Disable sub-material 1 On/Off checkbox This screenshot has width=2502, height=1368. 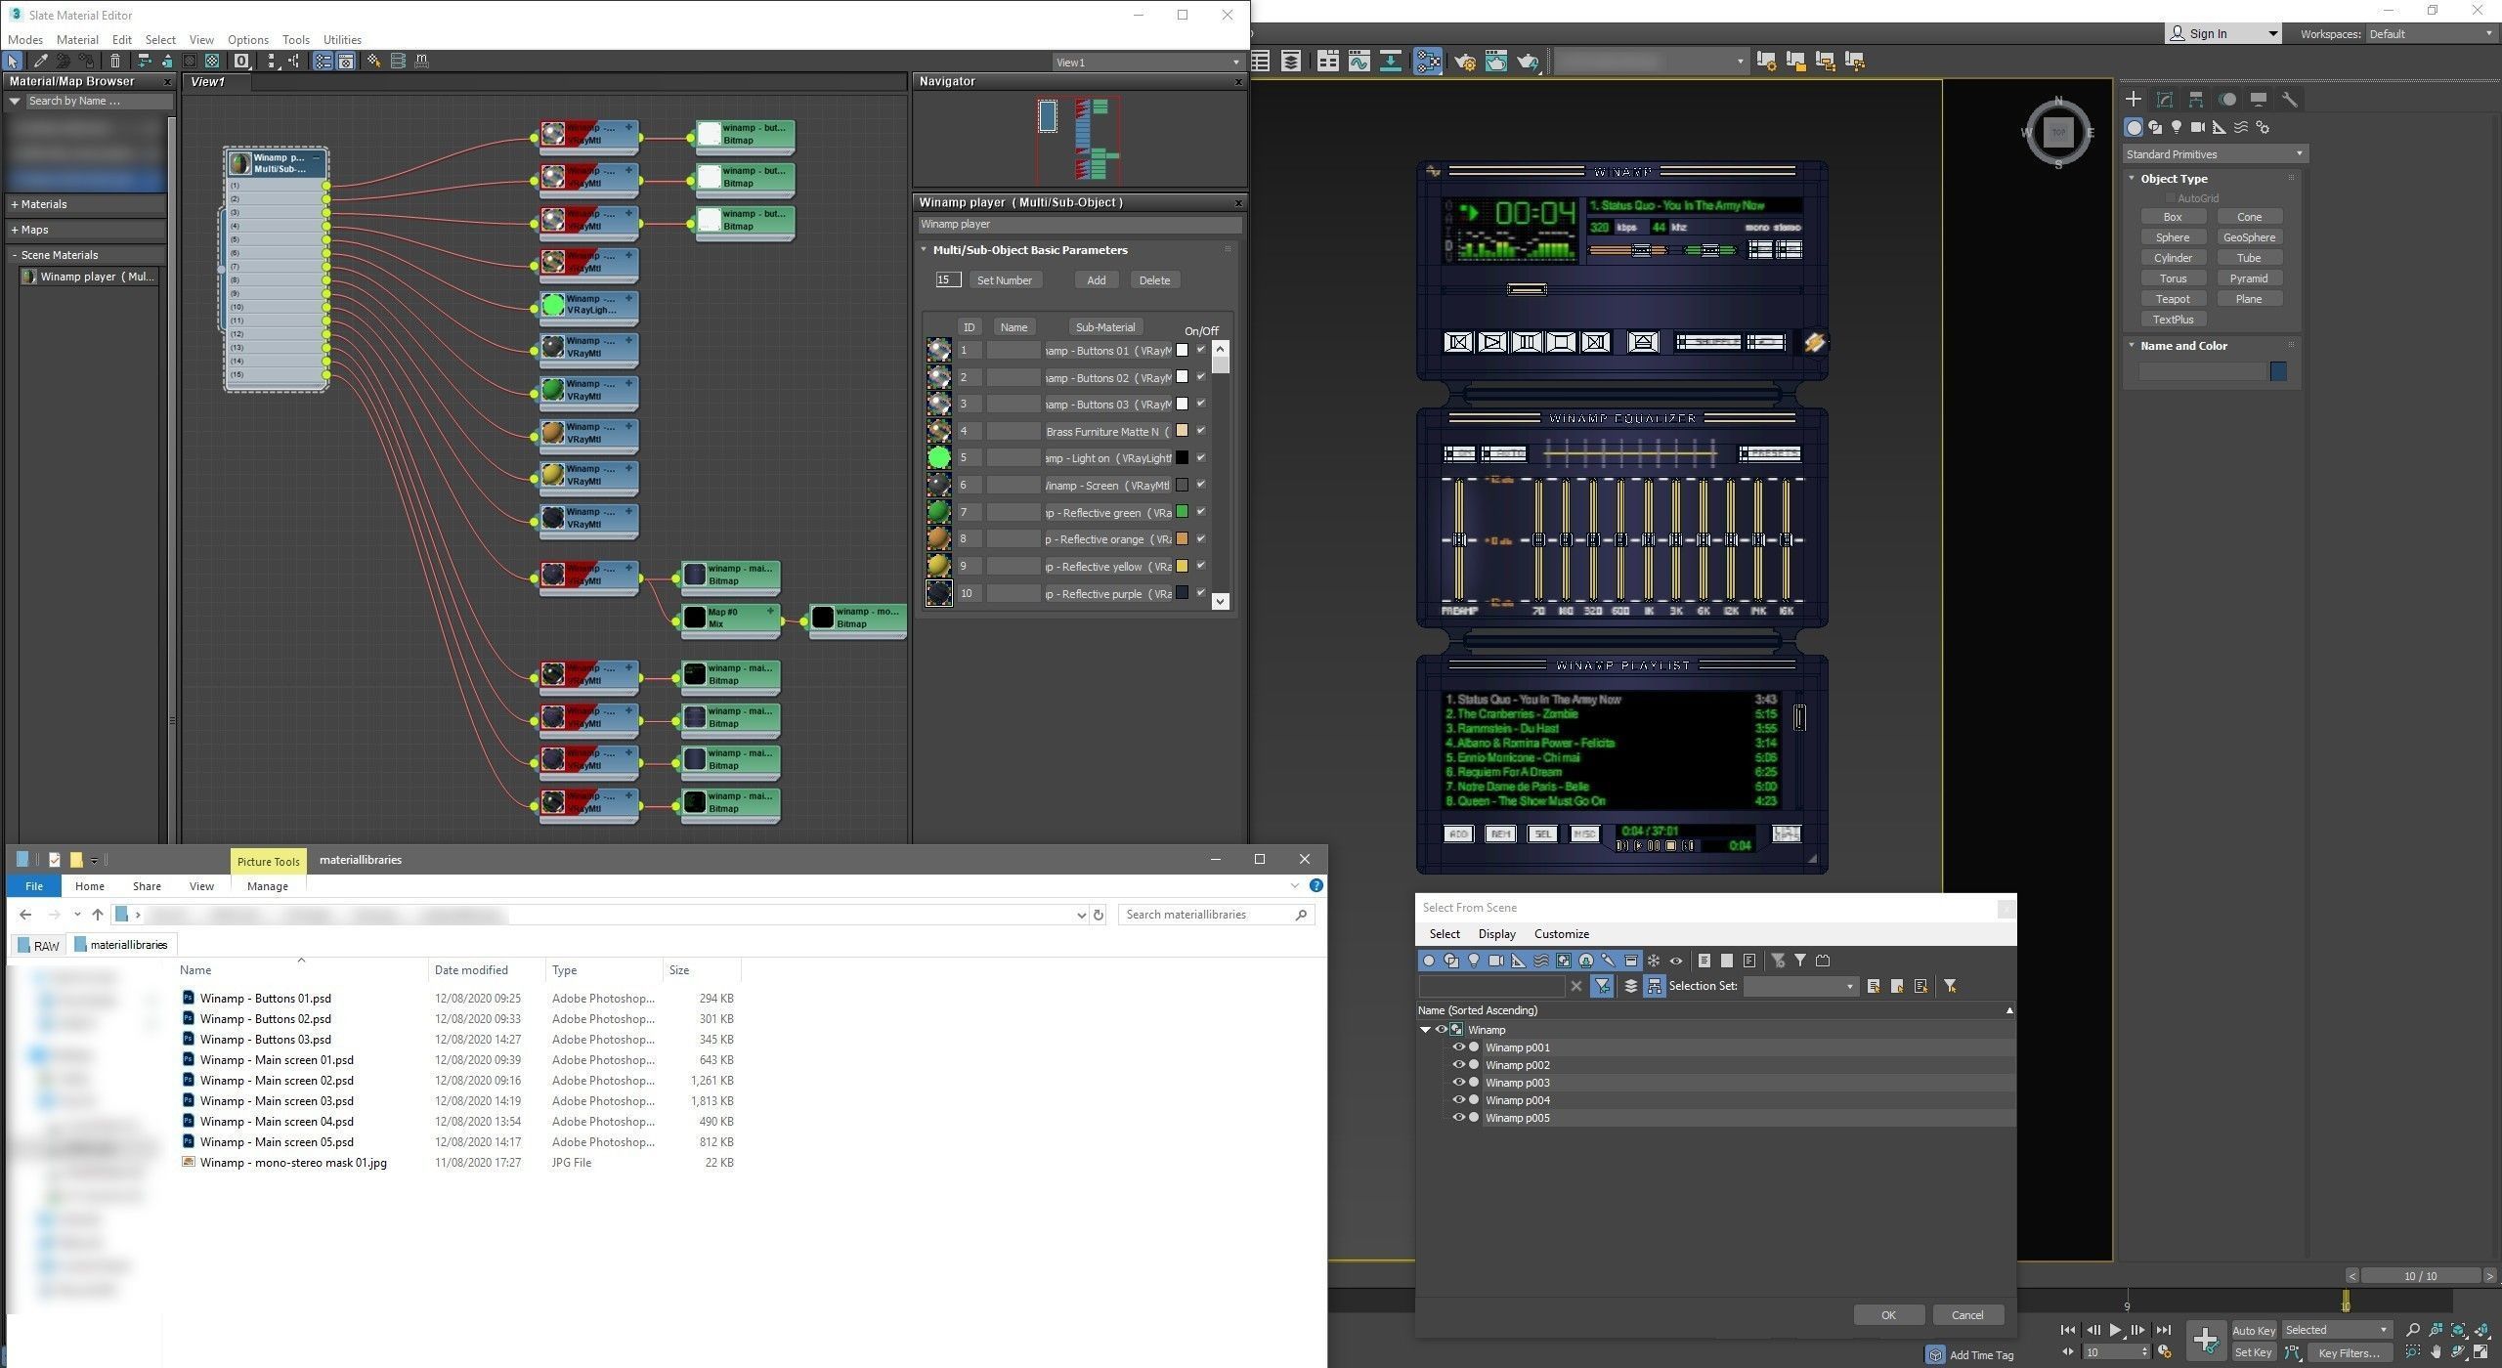coord(1201,350)
